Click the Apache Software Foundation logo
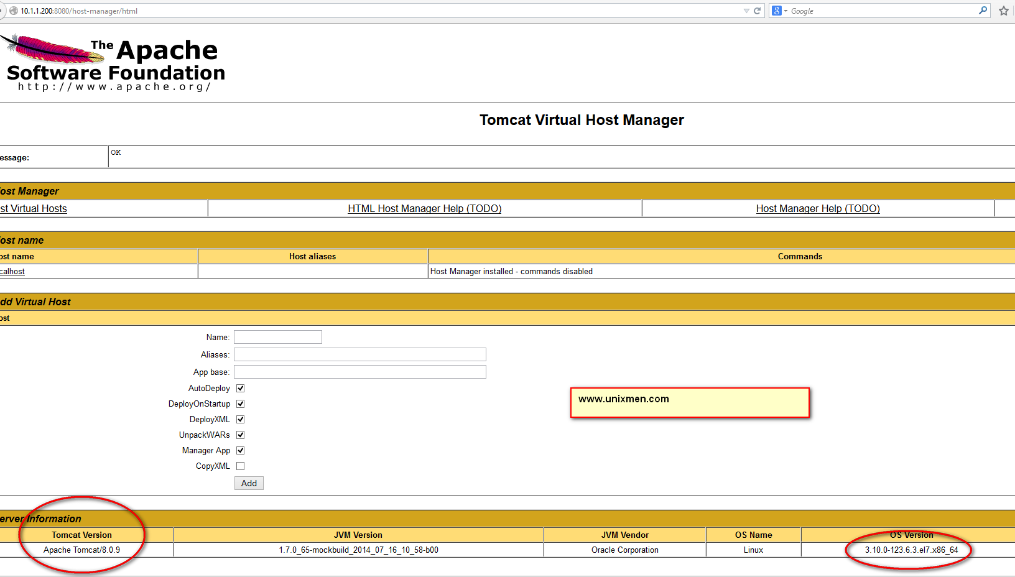This screenshot has height=577, width=1015. [113, 63]
